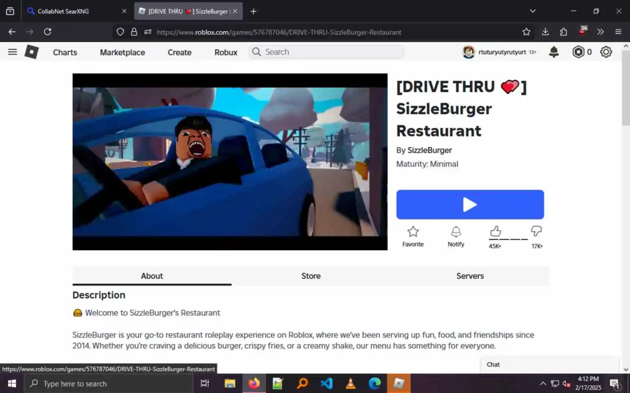Open the green notepad app on taskbar

point(278,384)
